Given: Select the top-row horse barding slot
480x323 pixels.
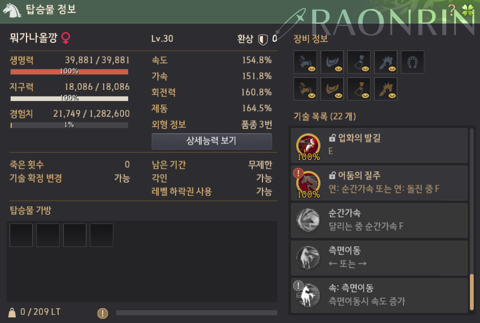Looking at the screenshot, I should pos(305,62).
